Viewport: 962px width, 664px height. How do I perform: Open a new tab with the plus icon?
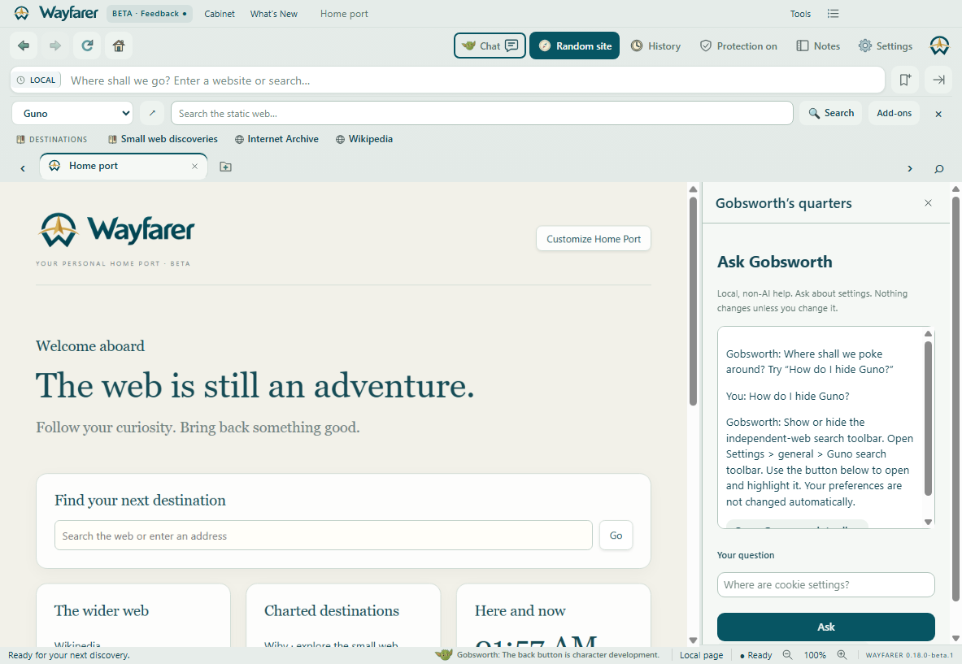226,167
